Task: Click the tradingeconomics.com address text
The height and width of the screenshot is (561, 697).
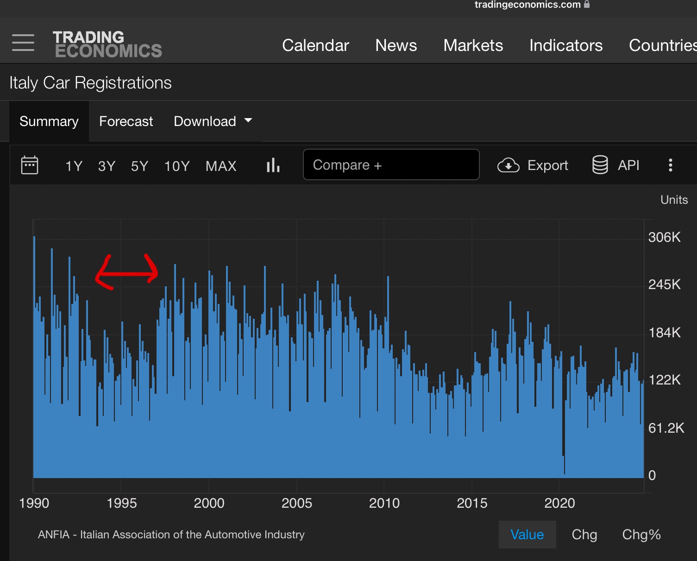Action: click(x=527, y=5)
